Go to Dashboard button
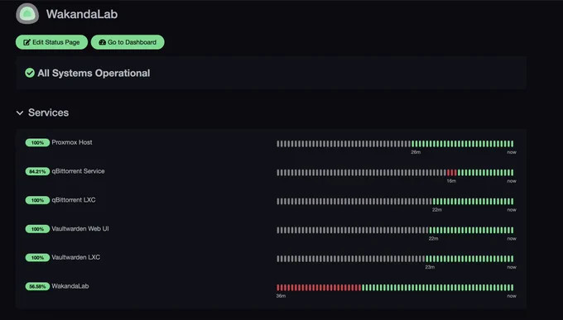Image resolution: width=563 pixels, height=320 pixels. 128,42
